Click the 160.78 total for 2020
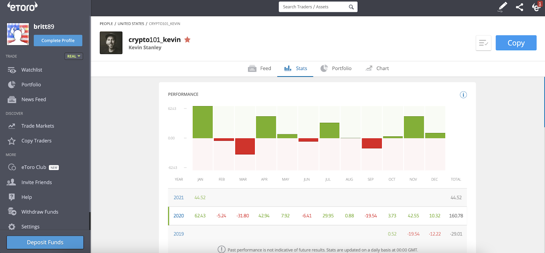The width and height of the screenshot is (545, 253). click(456, 216)
